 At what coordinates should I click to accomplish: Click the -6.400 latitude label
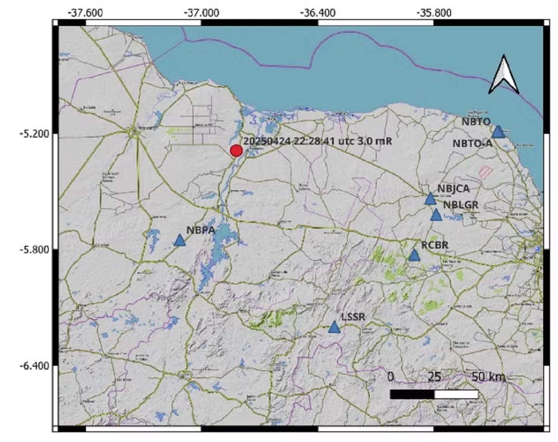[34, 366]
